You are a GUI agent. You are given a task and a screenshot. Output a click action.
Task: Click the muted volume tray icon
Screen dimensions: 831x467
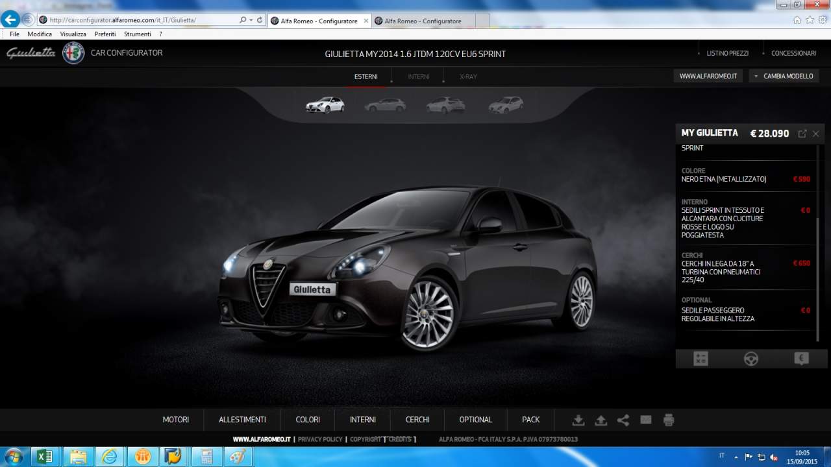coord(774,456)
